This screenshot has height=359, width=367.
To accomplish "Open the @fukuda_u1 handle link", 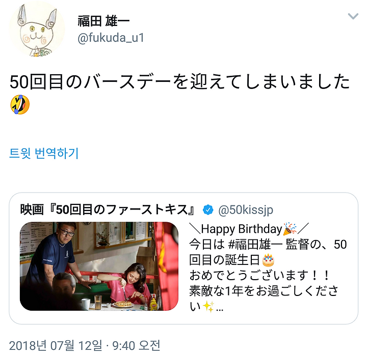I will coord(111,38).
